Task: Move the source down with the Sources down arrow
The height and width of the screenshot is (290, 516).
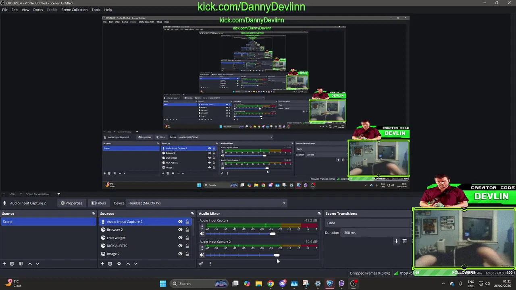Action: point(135,264)
